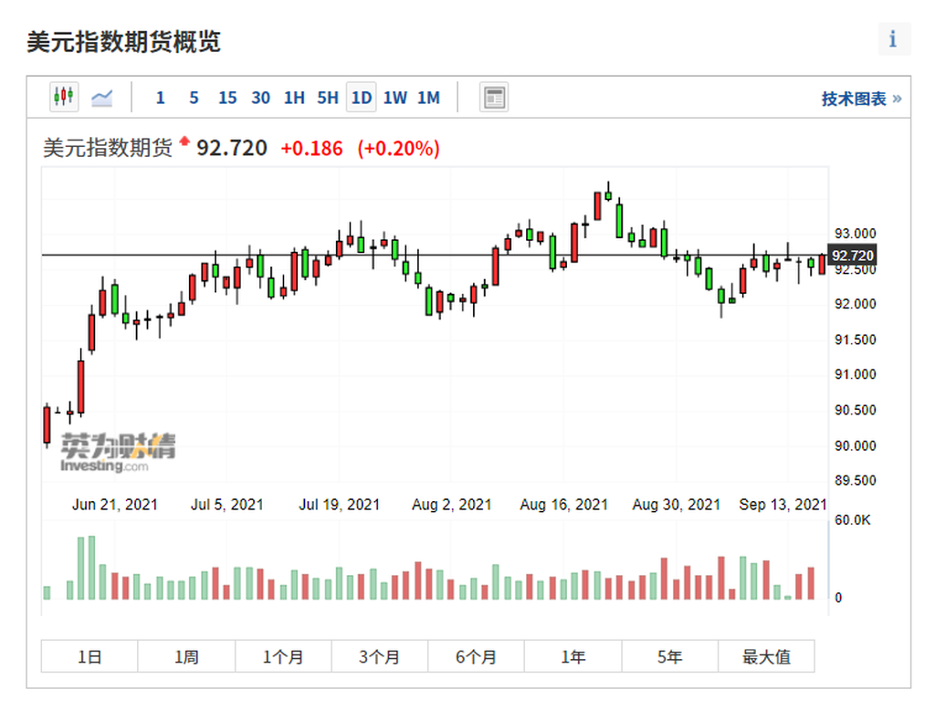Image resolution: width=935 pixels, height=711 pixels.
Task: Switch to candlestick chart type
Action: coord(64,97)
